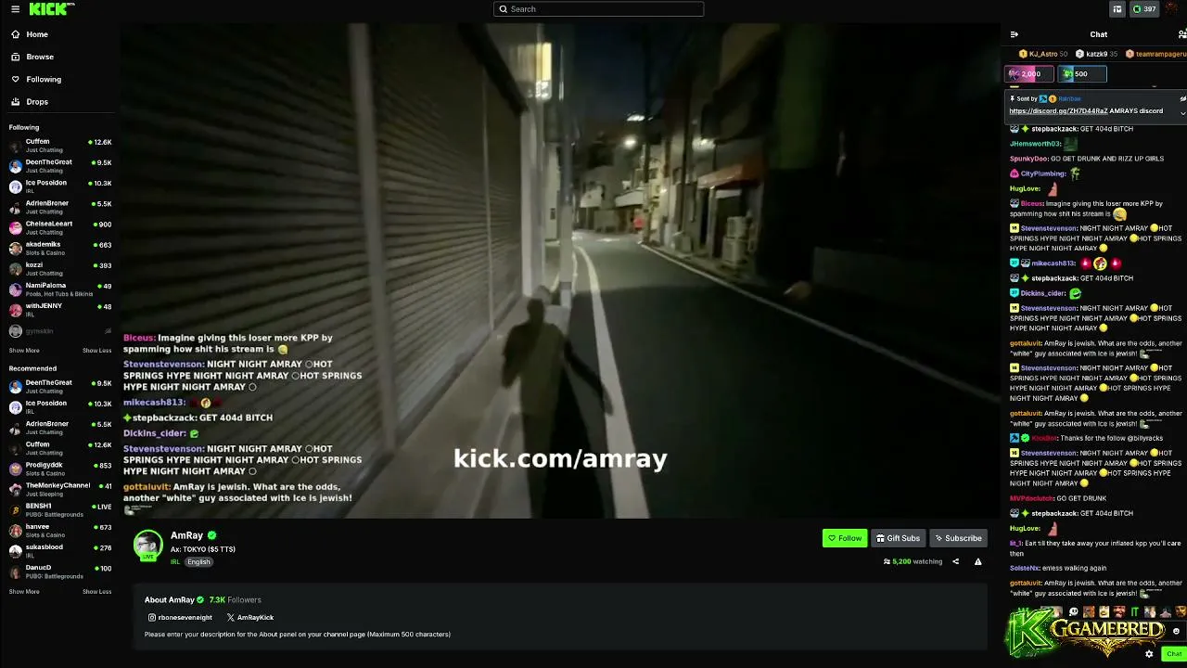Open Cuffem channel in Following list
This screenshot has width=1187, height=668.
click(x=59, y=146)
